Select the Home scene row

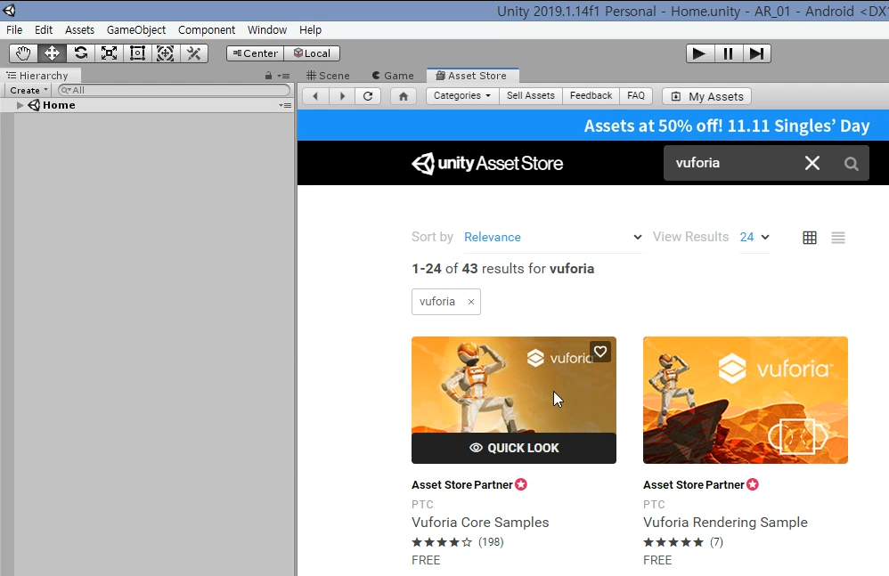pyautogui.click(x=147, y=105)
